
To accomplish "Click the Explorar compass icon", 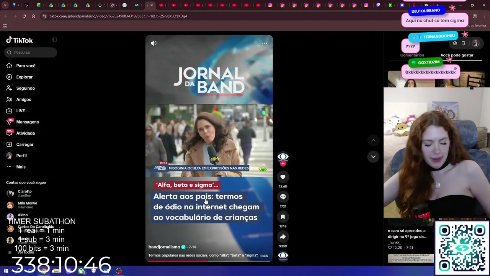I will point(9,77).
